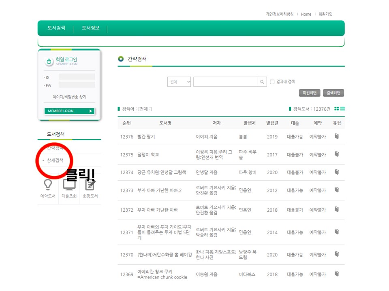Image resolution: width=389 pixels, height=291 pixels.
Task: Switch to grid view icon
Action: [x=336, y=109]
